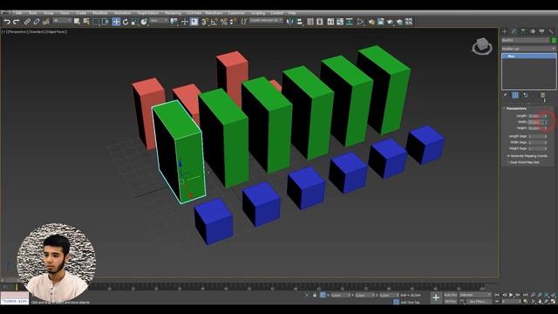Screen dimensions: 558x314
Task: Open the Select by Name dialog icon
Action: [x=86, y=22]
